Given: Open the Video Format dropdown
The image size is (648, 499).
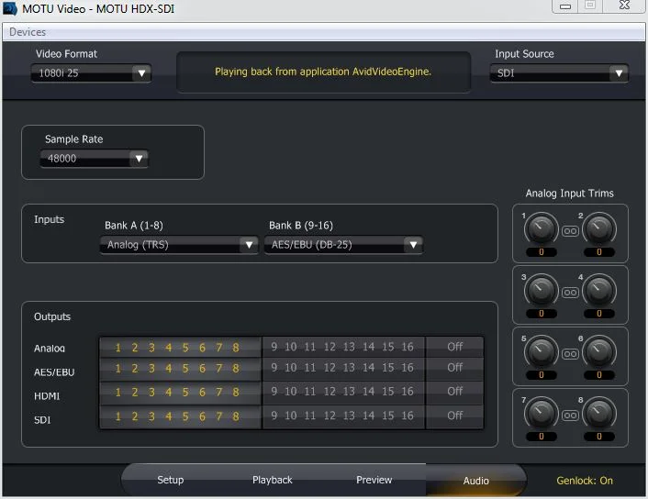Looking at the screenshot, I should pos(92,73).
